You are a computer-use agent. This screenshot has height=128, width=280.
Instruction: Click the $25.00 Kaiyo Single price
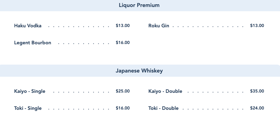(123, 91)
